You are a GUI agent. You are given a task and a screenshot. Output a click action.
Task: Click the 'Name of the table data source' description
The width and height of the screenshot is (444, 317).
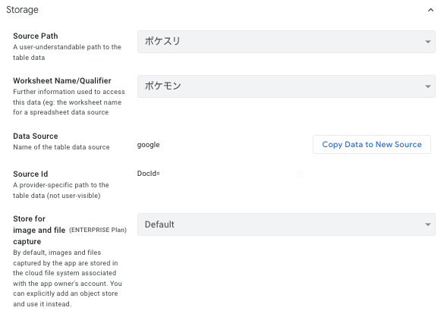[x=61, y=147]
